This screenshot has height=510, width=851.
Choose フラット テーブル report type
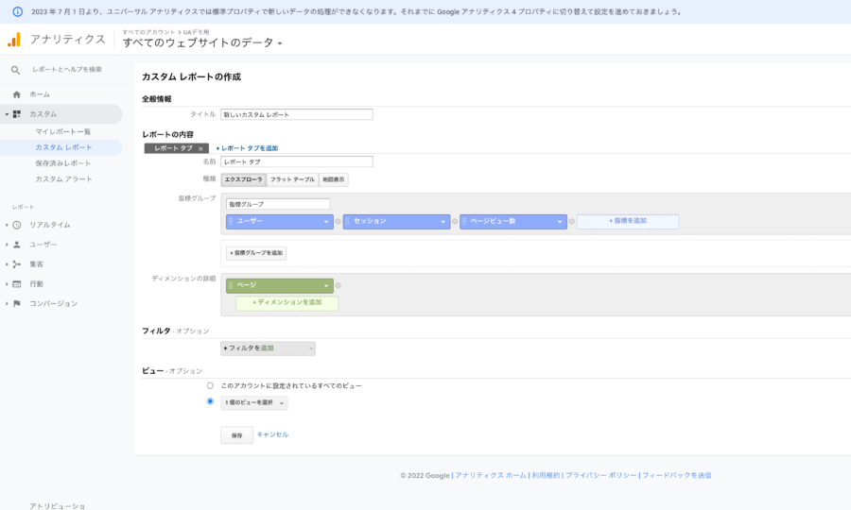292,179
